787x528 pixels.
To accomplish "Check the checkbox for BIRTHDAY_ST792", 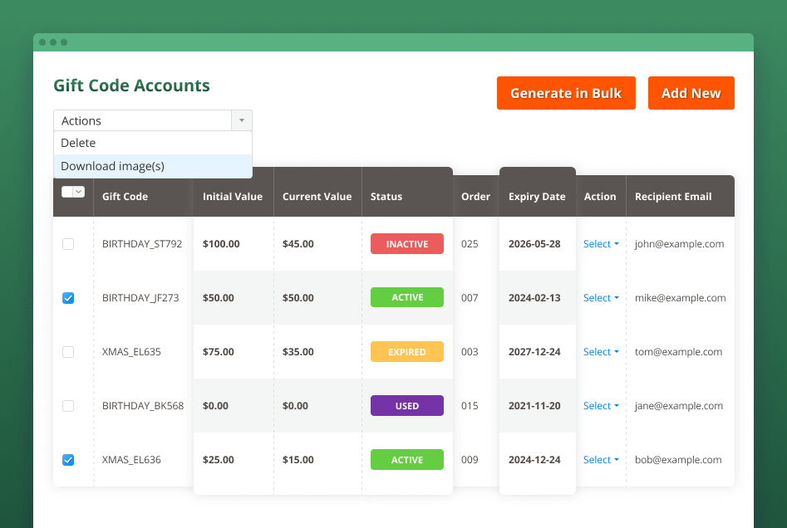I will pos(68,243).
